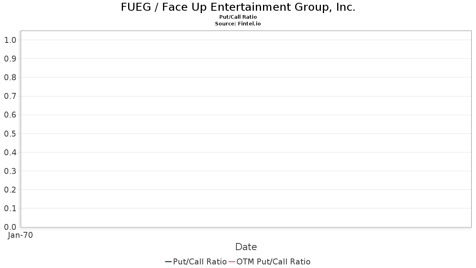Select the Jan-70 x-axis tick label
This screenshot has width=476, height=268.
(x=21, y=235)
